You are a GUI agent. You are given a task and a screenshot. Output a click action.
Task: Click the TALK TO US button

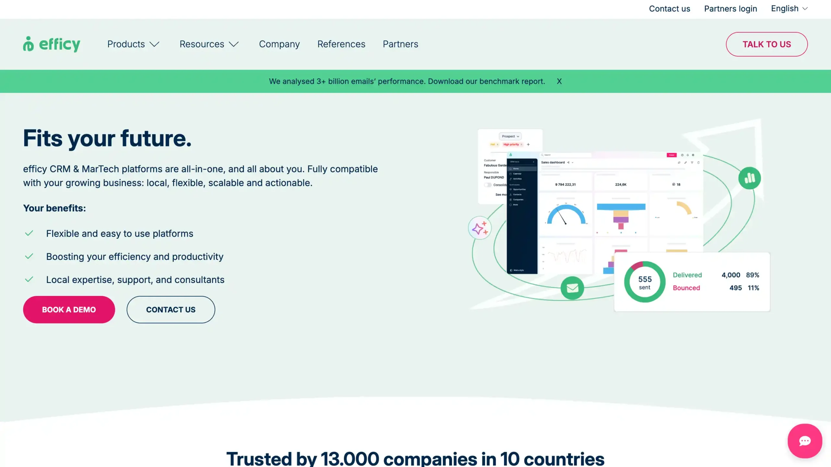coord(767,44)
